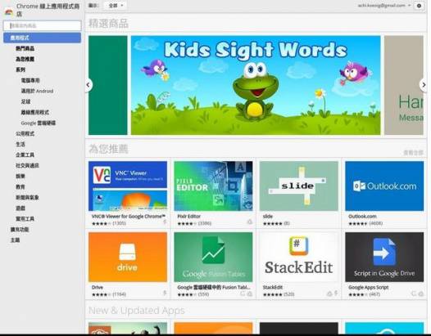Select the 實用工具 category

25,219
